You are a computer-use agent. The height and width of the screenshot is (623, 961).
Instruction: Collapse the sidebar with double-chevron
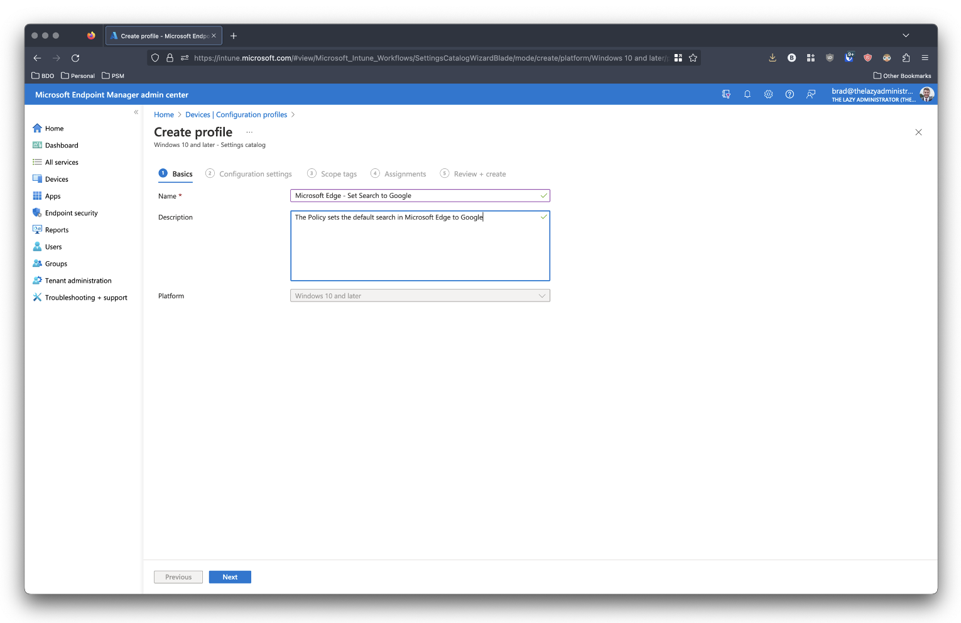[x=136, y=112]
